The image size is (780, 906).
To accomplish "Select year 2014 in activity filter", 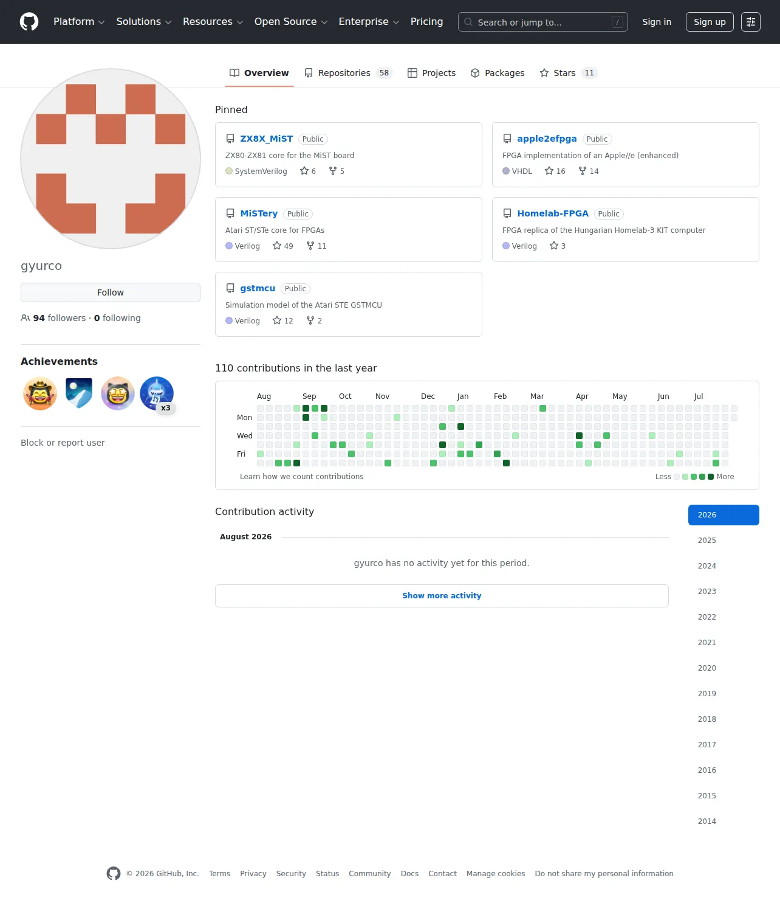I will click(724, 821).
